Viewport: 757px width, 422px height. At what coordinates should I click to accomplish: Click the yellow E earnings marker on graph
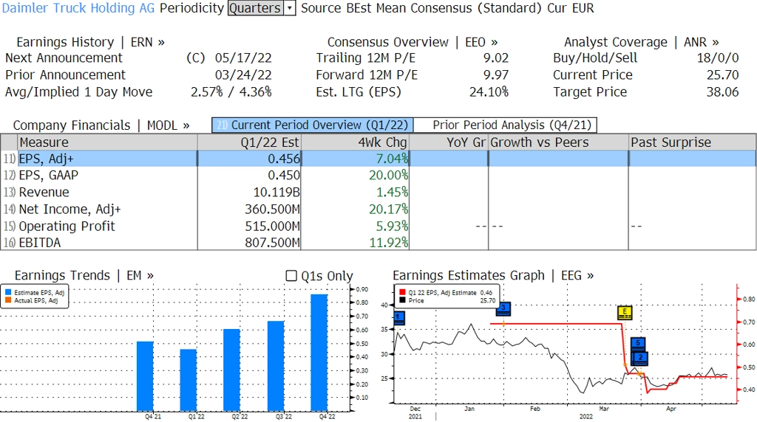pos(625,313)
